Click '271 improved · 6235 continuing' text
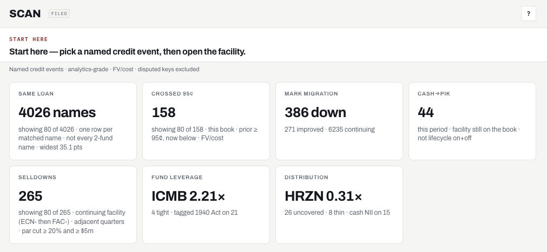This screenshot has height=252, width=547. pos(329,130)
